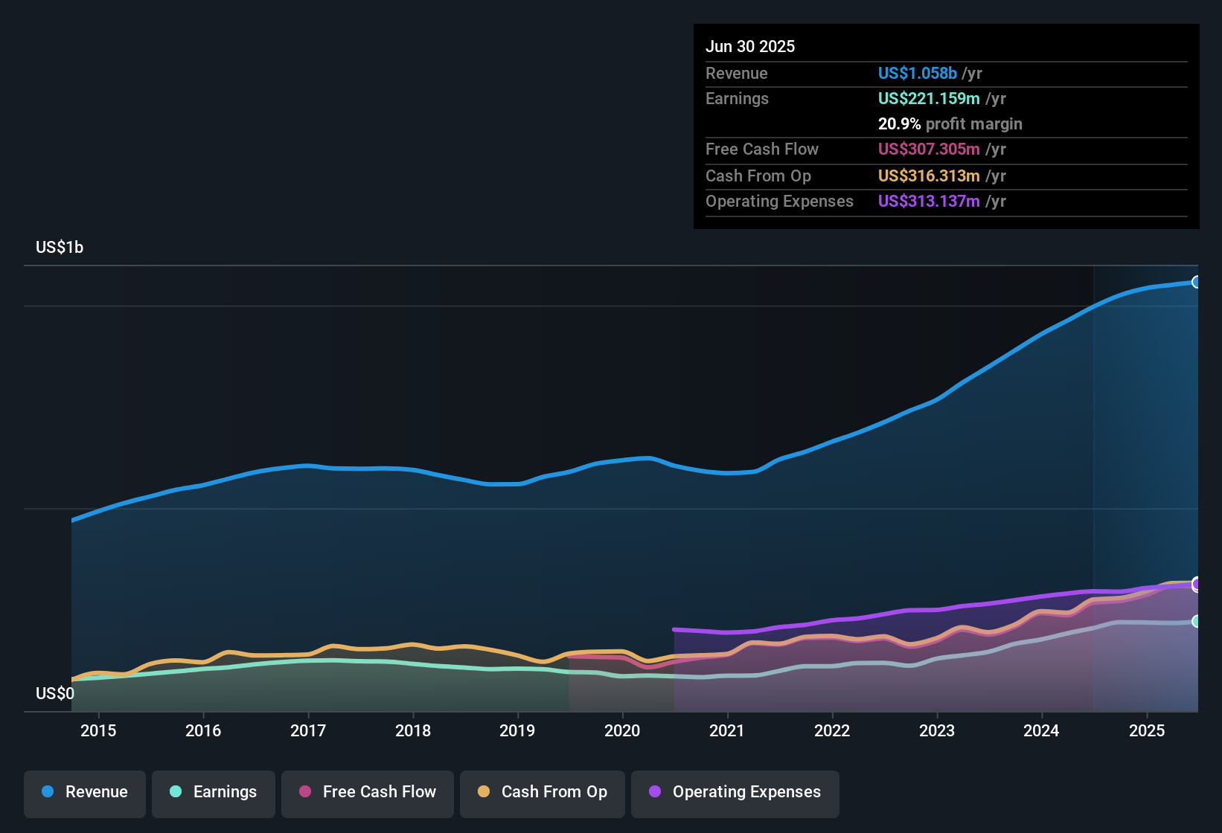
Task: Switch to the Operating Expenses legend item
Action: click(x=735, y=792)
